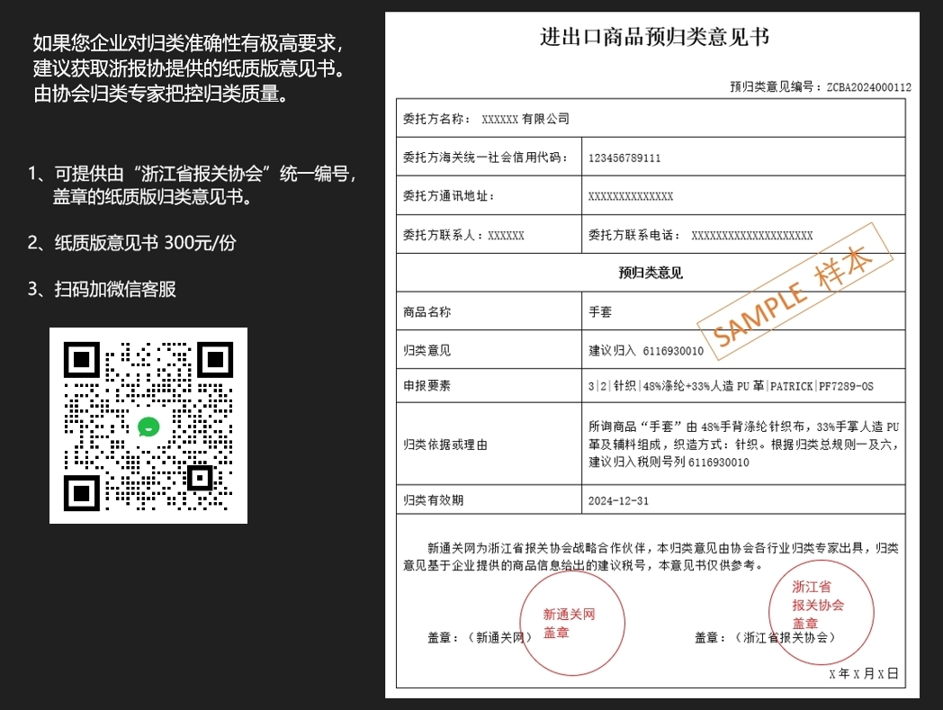Click the price line 纸质版意见书 300元/份
Image resolution: width=943 pixels, height=710 pixels.
click(131, 242)
